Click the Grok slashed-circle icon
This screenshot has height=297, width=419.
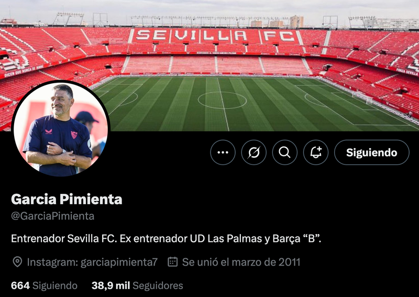click(253, 152)
